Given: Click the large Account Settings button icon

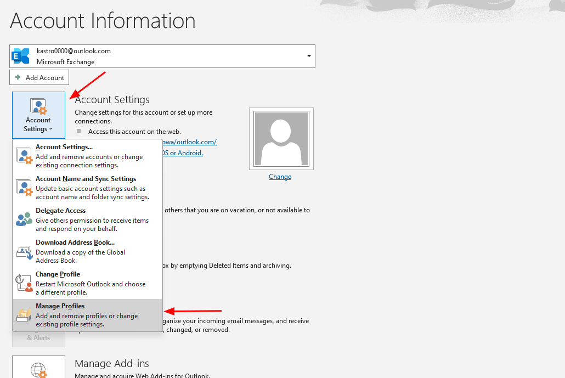Looking at the screenshot, I should pyautogui.click(x=38, y=106).
